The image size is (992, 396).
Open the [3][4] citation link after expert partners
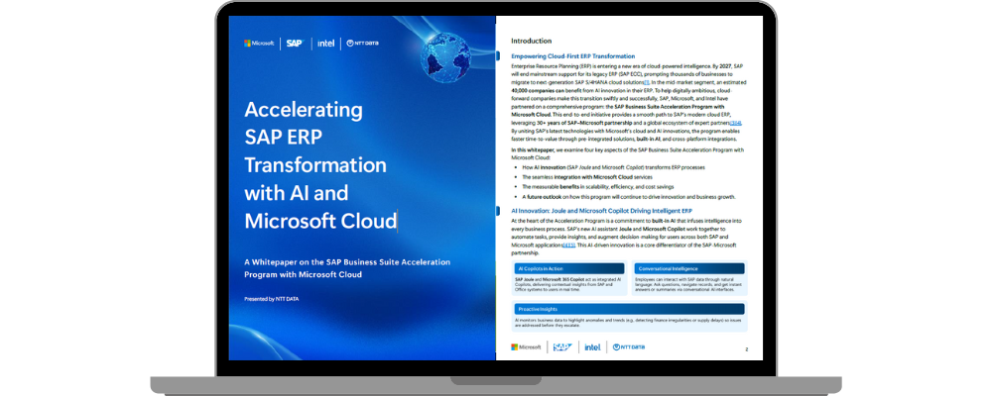point(736,123)
